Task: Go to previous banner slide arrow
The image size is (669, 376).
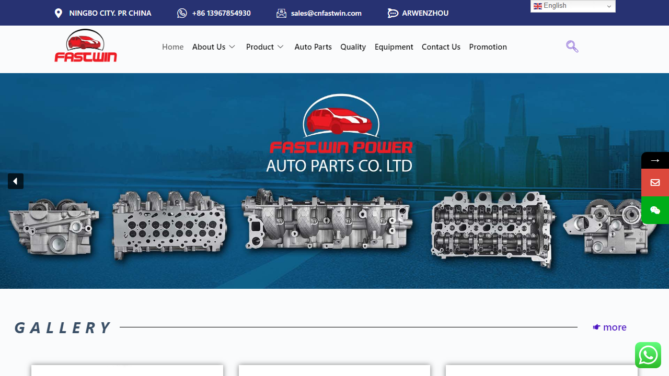Action: 16,181
